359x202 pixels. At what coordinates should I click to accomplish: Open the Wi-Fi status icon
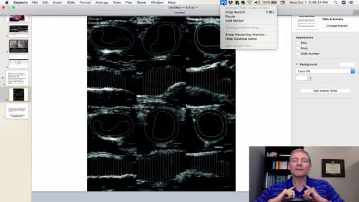[250, 2]
